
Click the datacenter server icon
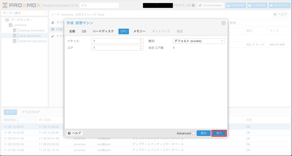point(7,20)
